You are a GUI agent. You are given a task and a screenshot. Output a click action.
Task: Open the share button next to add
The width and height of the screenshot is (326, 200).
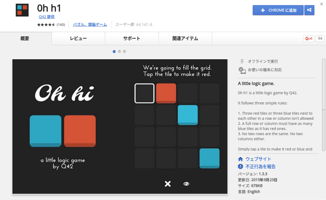click(309, 10)
